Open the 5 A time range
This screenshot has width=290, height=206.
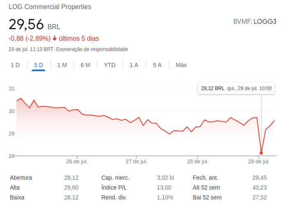pos(157,65)
